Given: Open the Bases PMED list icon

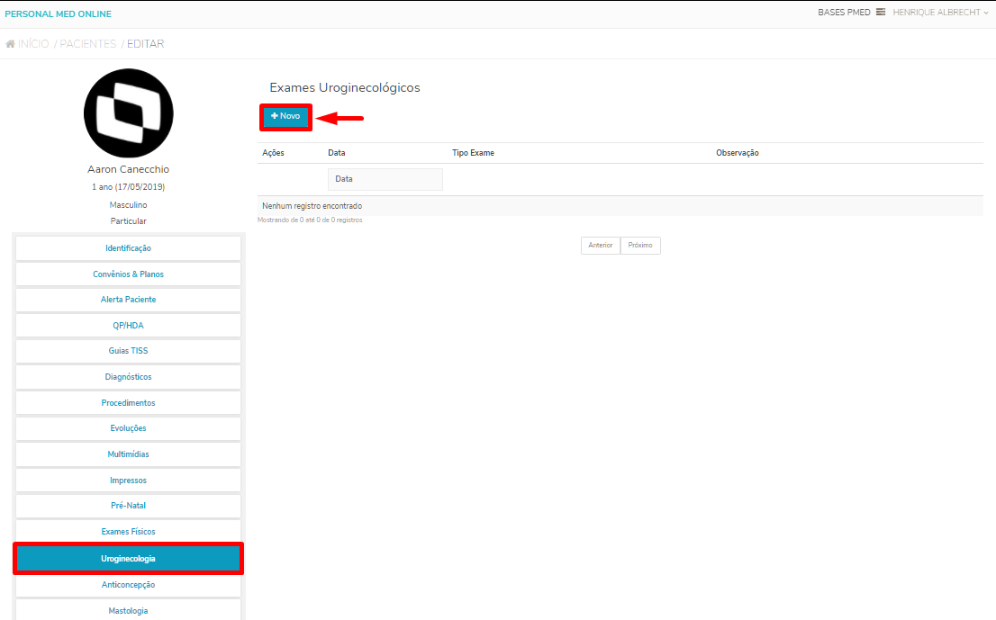Looking at the screenshot, I should click(881, 12).
